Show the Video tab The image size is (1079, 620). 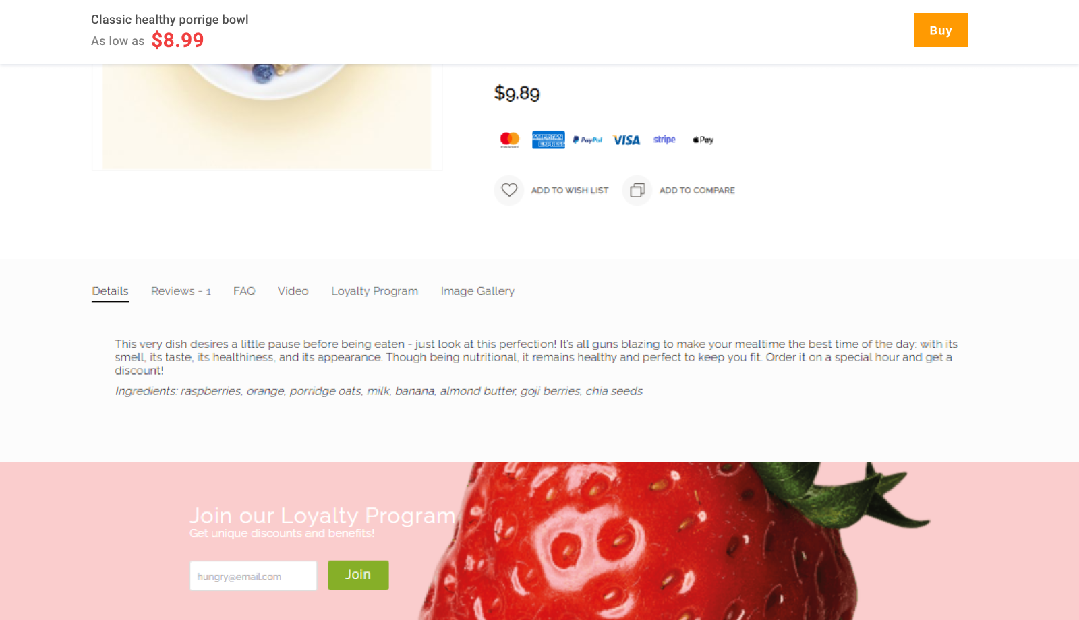tap(293, 291)
